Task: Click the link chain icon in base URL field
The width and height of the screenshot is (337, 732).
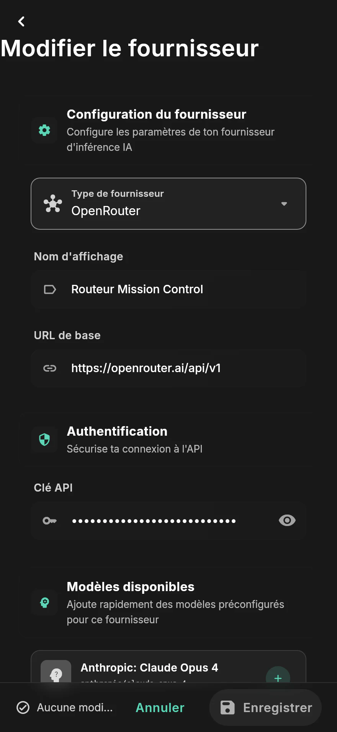Action: [x=50, y=368]
